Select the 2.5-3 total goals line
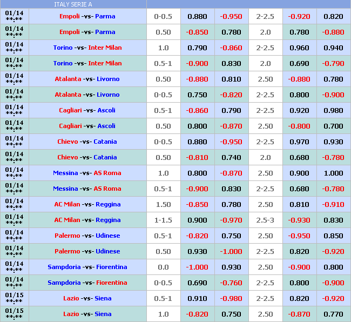 (265, 220)
